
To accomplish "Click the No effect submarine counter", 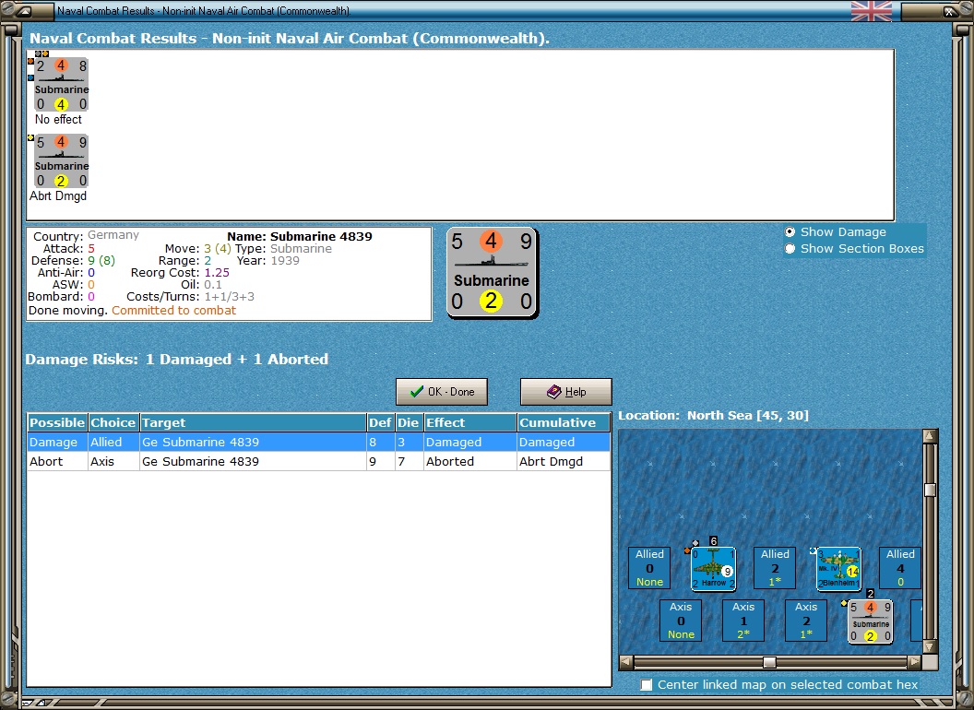I will (x=62, y=85).
